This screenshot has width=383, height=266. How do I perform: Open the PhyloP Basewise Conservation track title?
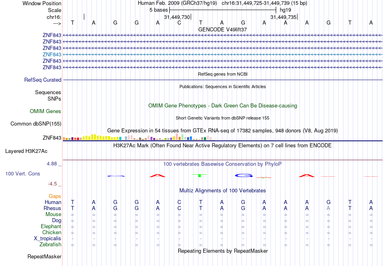click(223, 164)
